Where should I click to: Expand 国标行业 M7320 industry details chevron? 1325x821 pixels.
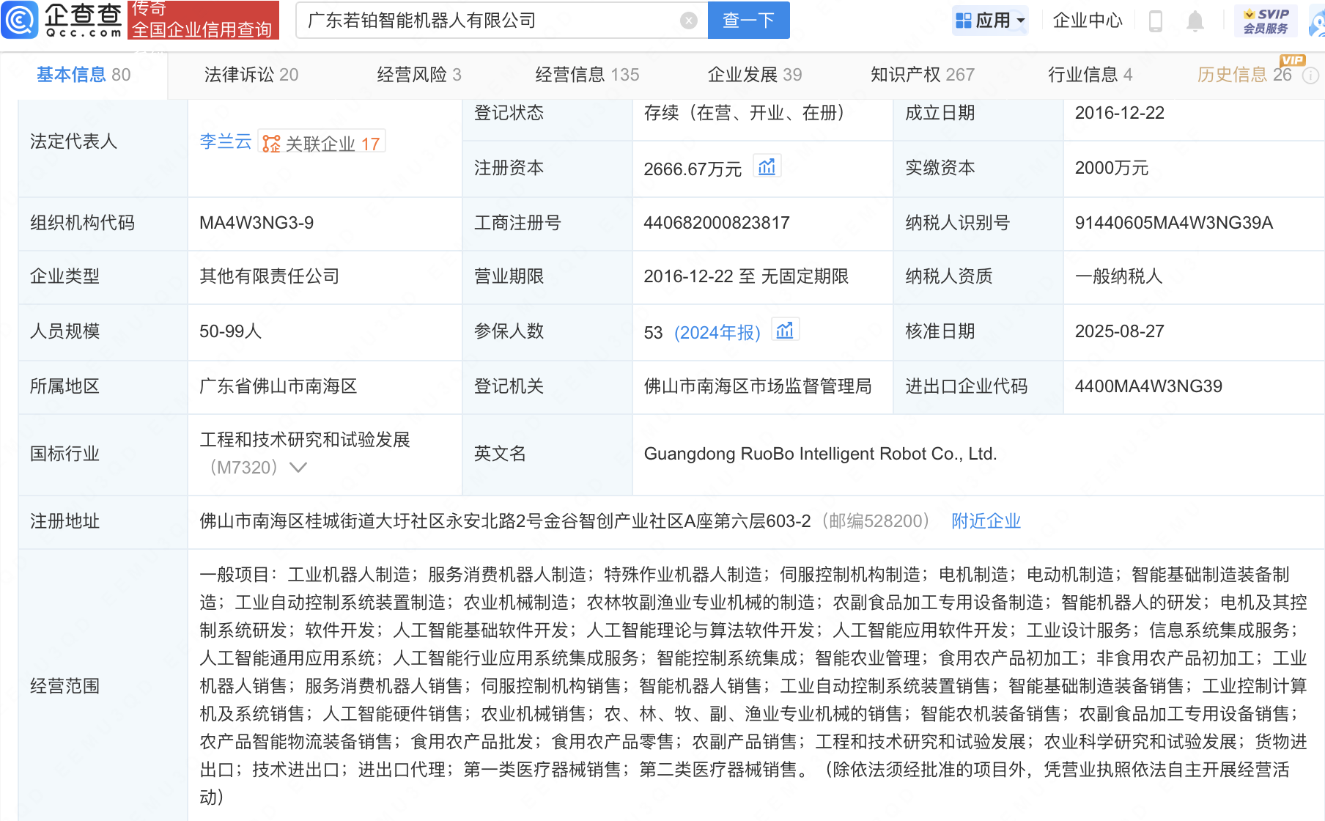[298, 467]
